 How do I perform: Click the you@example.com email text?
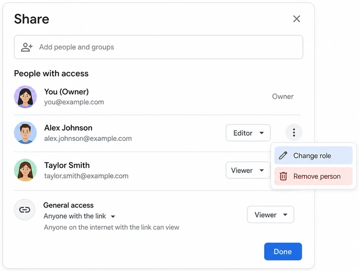[x=74, y=102]
